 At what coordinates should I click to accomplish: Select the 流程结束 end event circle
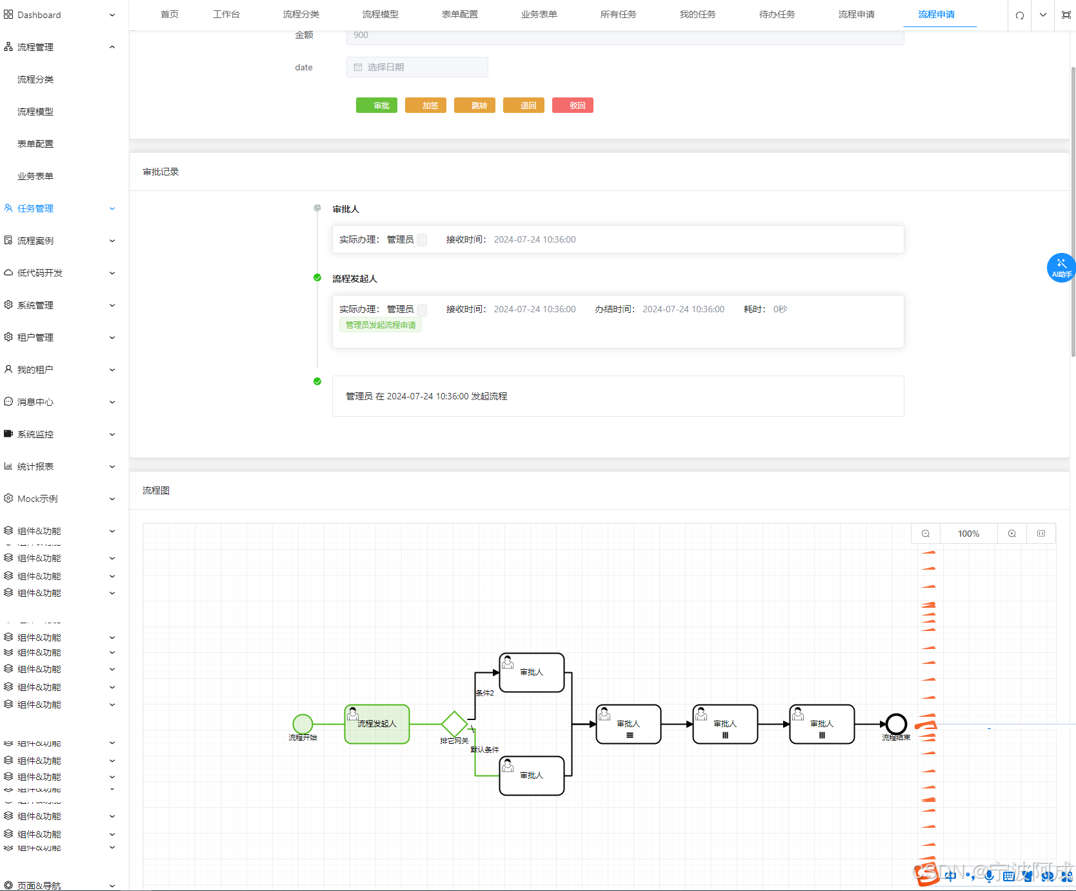click(896, 724)
